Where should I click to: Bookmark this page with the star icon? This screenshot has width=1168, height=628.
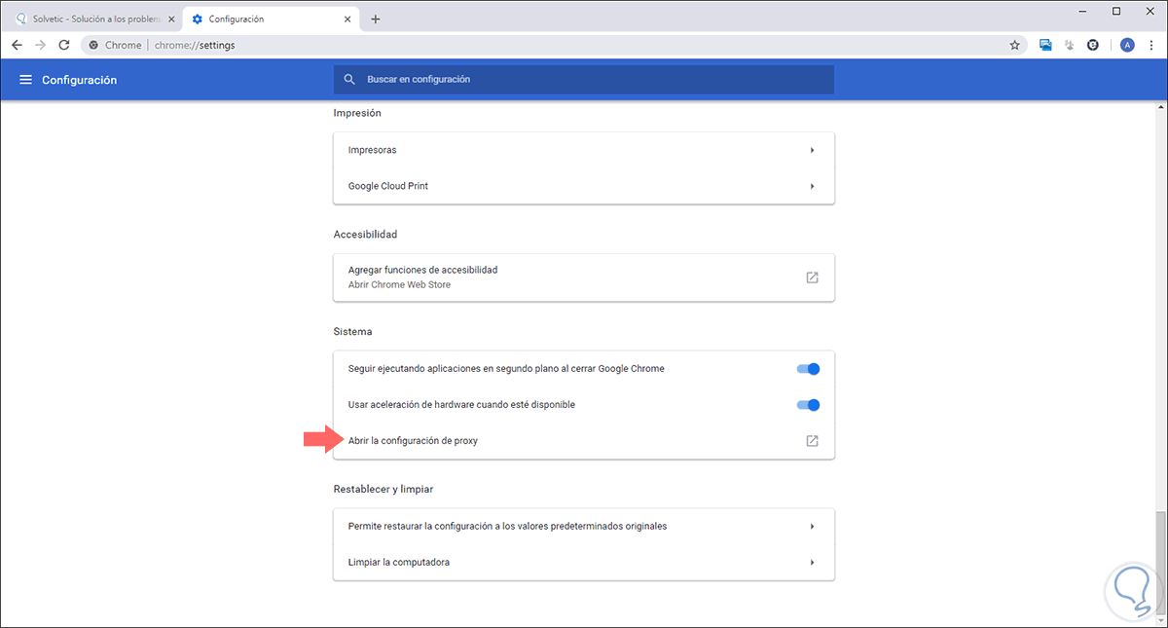[x=1014, y=45]
